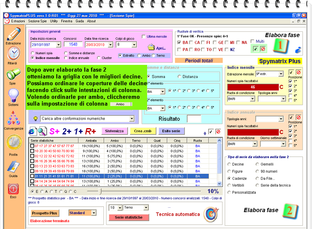
Task: Click the percentage slider handle
Action: click(100, 192)
